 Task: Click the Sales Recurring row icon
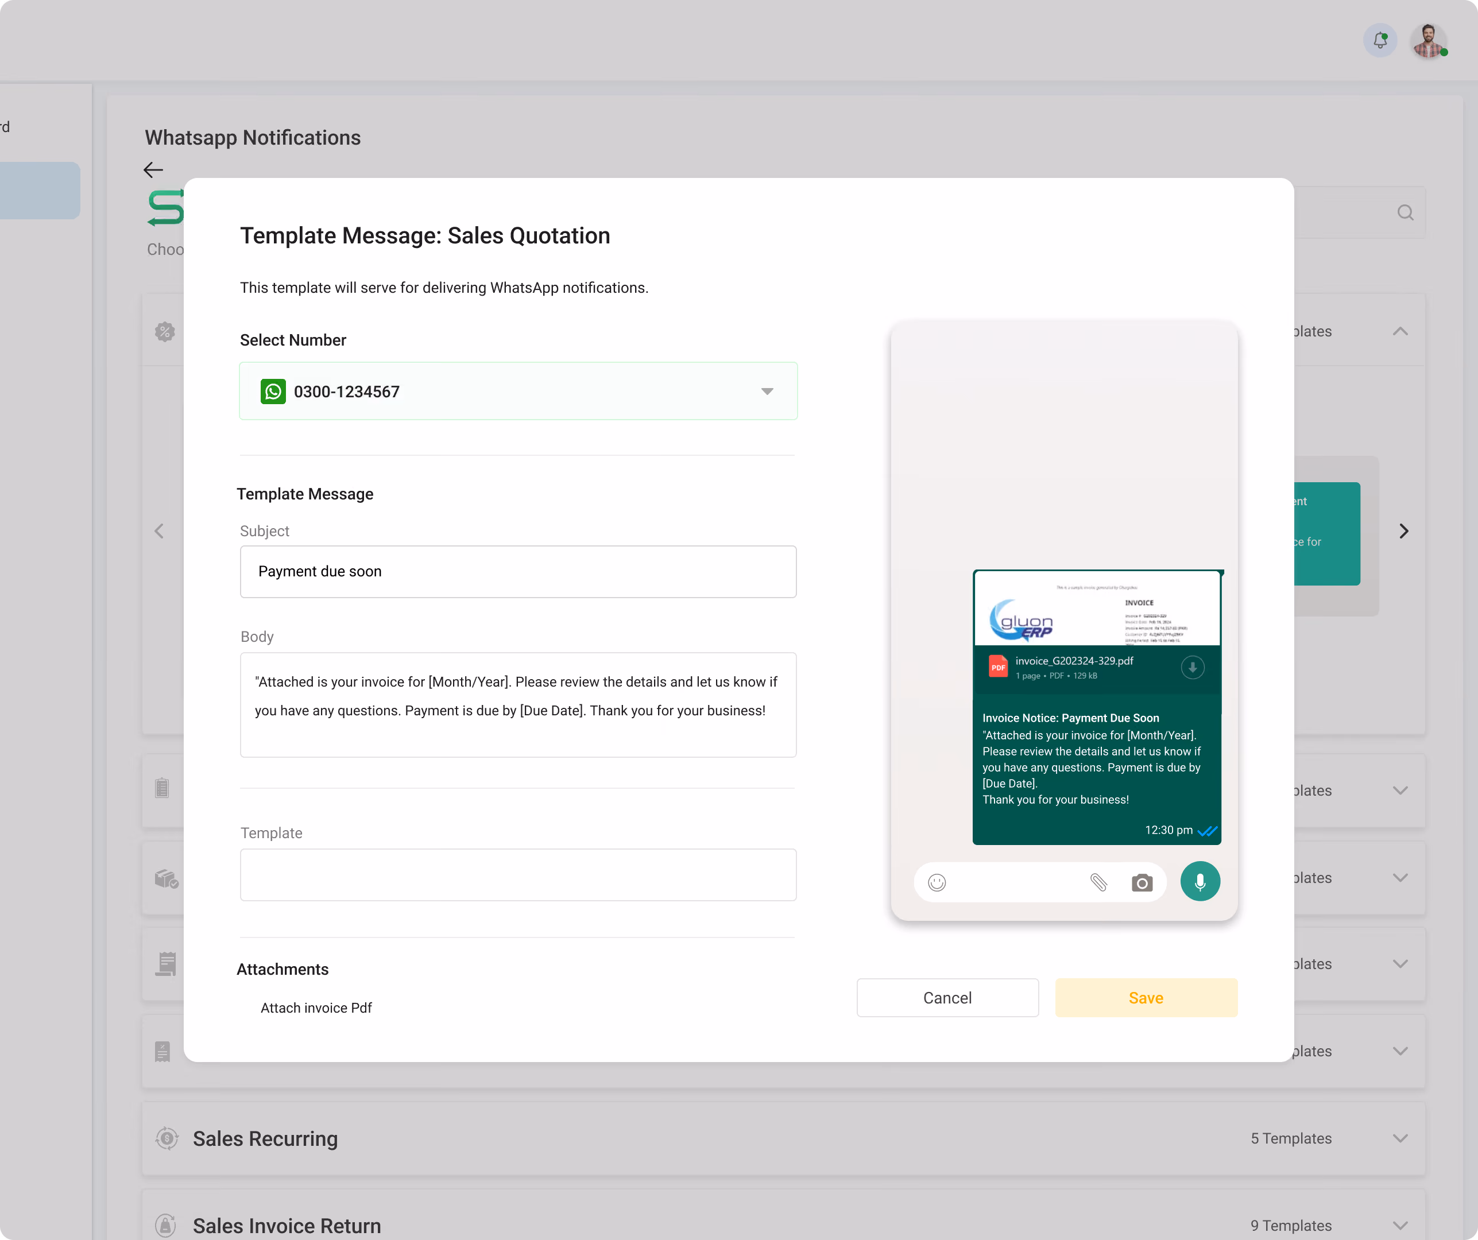coord(167,1138)
